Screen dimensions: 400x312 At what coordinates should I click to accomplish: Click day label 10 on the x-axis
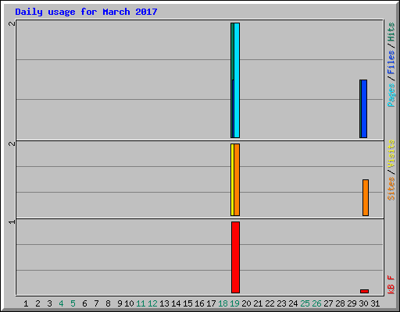click(129, 303)
